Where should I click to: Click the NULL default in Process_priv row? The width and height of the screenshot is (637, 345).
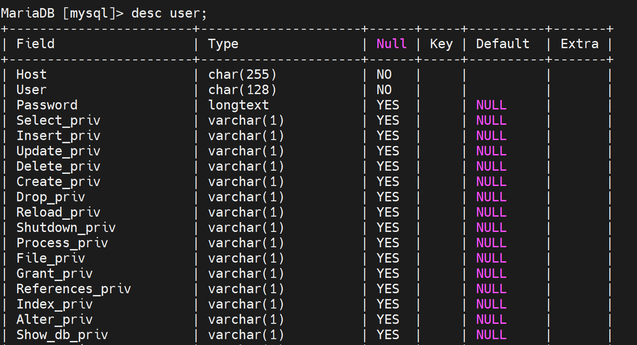pyautogui.click(x=491, y=243)
